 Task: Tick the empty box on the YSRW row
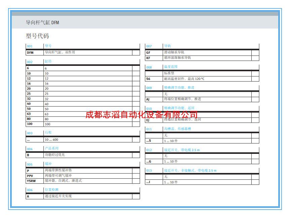136,181
